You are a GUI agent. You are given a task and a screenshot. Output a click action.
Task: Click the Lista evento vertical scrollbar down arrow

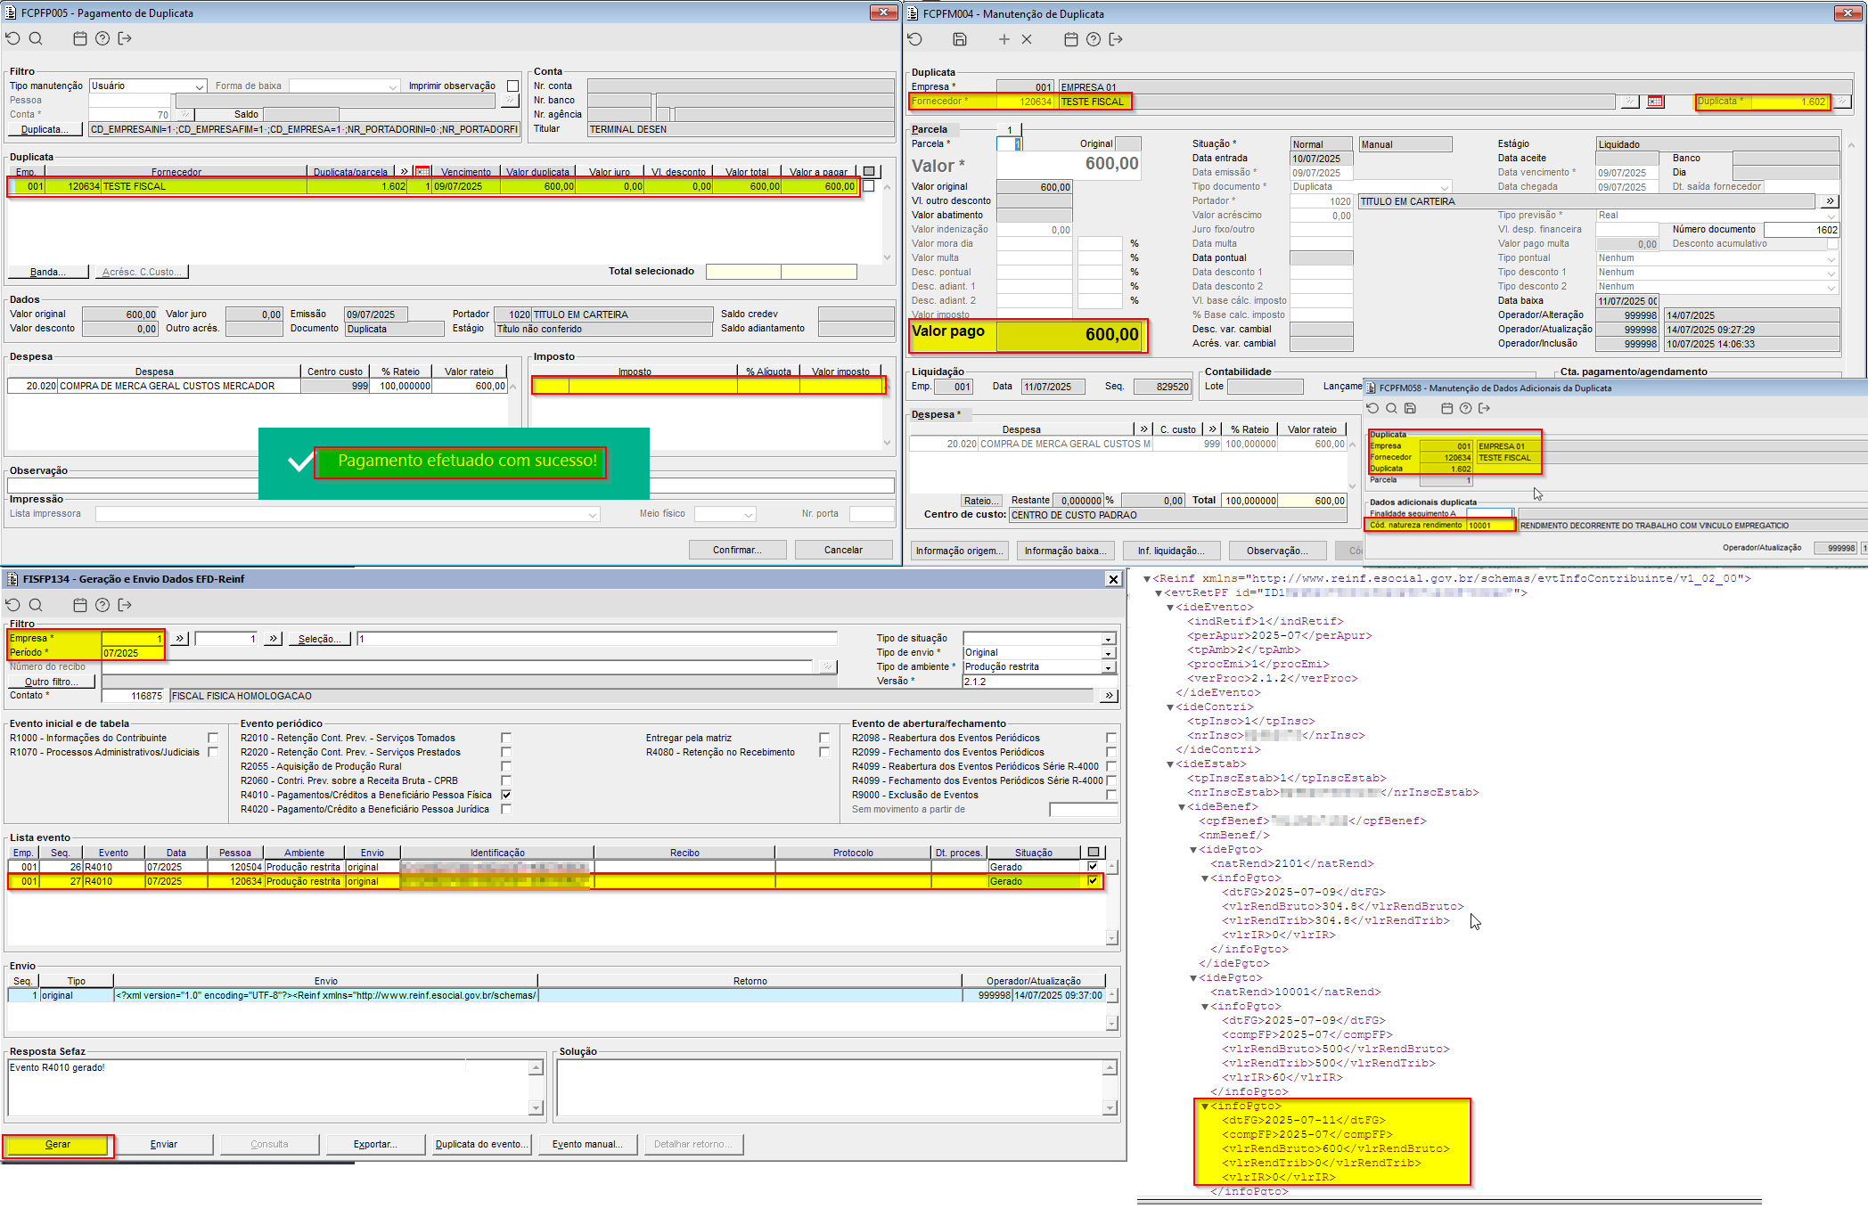pos(1111,937)
